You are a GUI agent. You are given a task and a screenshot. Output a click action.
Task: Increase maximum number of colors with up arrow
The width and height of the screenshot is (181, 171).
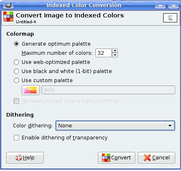[115, 51]
